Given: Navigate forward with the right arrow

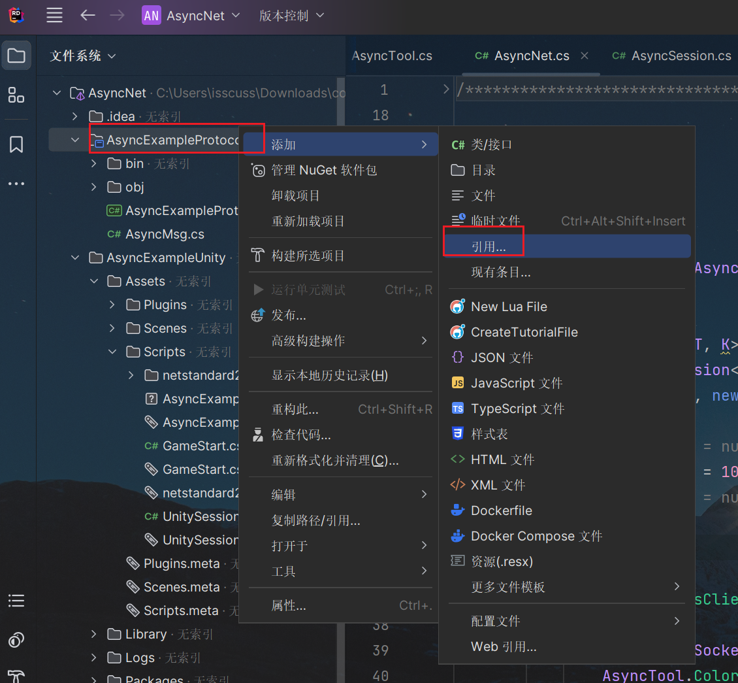Looking at the screenshot, I should (117, 15).
